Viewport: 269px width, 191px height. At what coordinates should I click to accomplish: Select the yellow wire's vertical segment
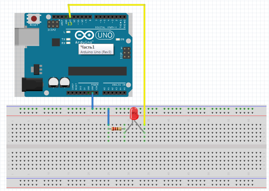(145, 65)
